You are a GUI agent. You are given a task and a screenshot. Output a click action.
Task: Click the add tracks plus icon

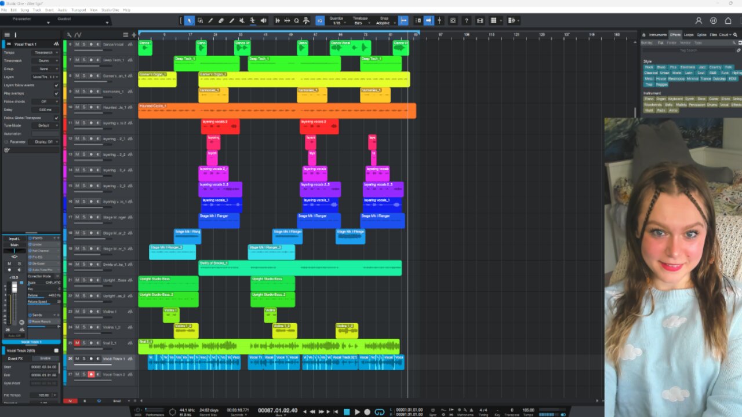tap(134, 35)
